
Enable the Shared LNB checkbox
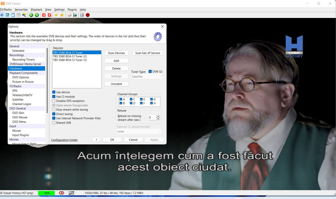click(x=54, y=123)
